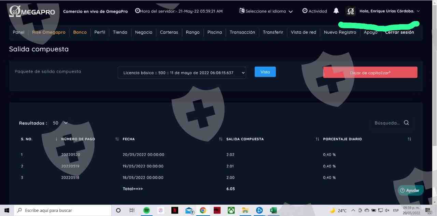Open the Banco menu item

[80, 32]
